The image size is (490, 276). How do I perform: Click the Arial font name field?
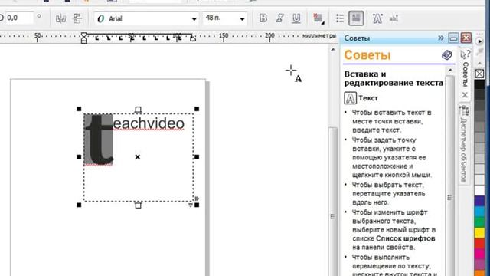146,18
